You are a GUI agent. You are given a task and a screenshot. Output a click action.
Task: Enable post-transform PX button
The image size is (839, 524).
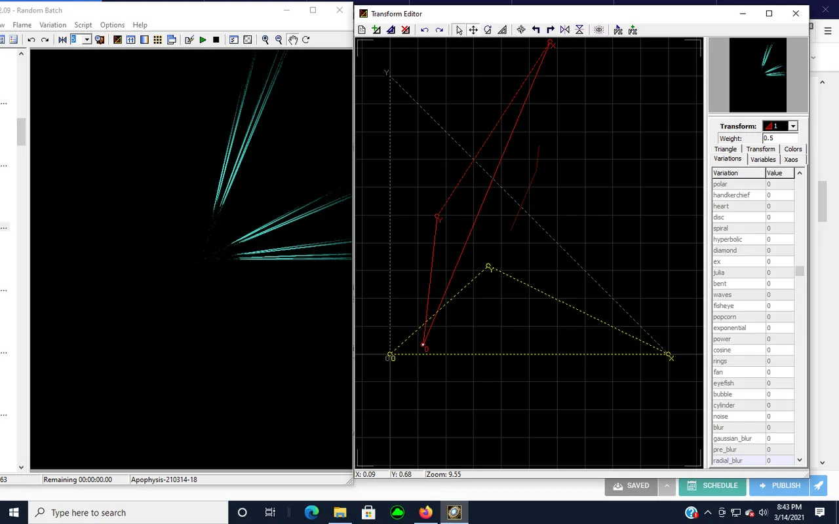coord(618,30)
